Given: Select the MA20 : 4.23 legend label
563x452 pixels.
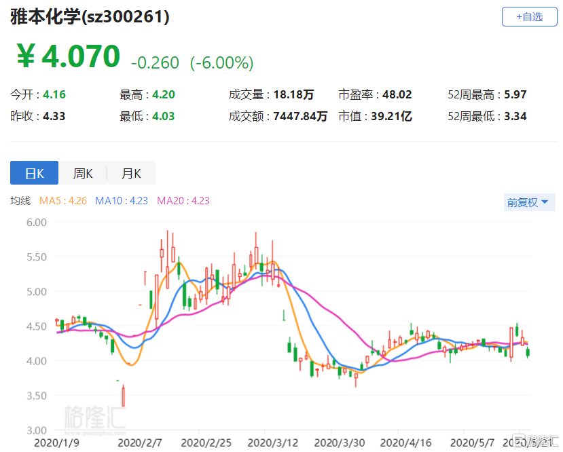Looking at the screenshot, I should (183, 200).
